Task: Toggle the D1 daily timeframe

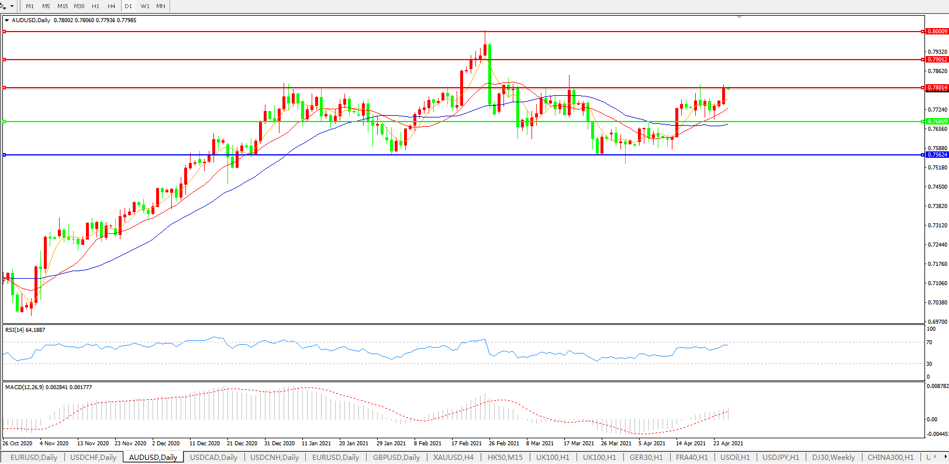Action: pos(128,6)
